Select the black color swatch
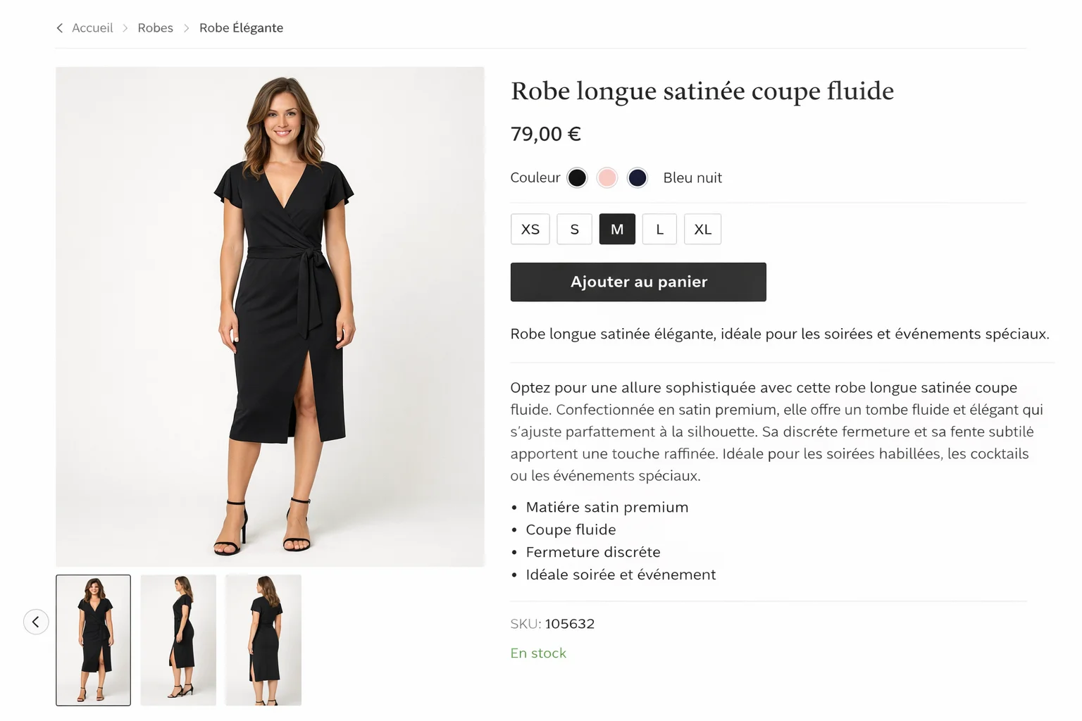 pyautogui.click(x=577, y=177)
